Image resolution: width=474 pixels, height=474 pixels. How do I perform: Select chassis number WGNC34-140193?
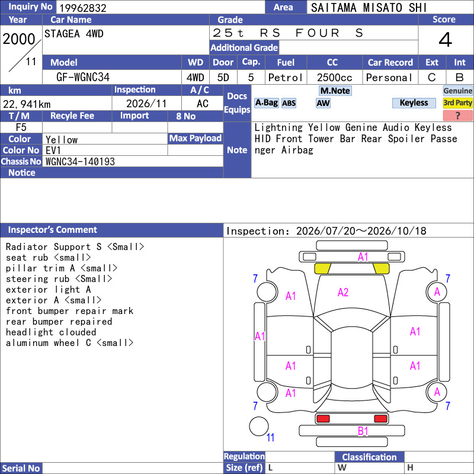pos(80,161)
